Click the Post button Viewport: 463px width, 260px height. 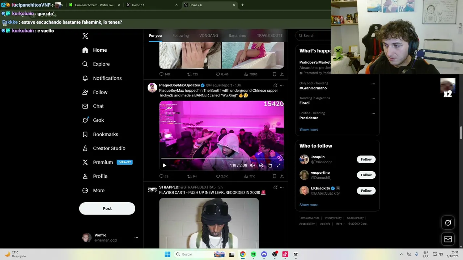(x=107, y=208)
